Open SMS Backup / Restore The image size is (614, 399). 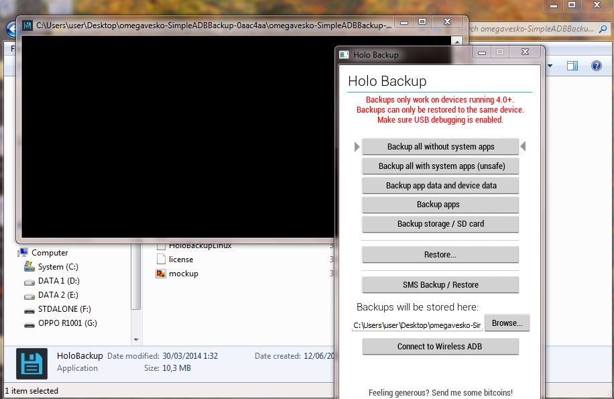point(440,284)
